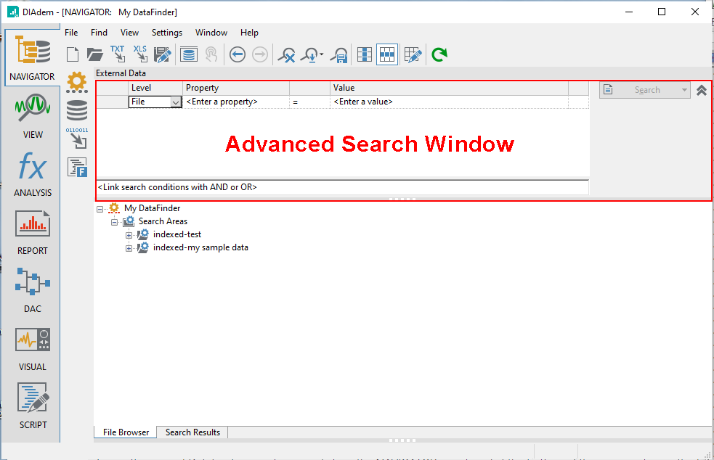Click the XLS import toolbar icon
This screenshot has width=714, height=460.
(x=139, y=54)
